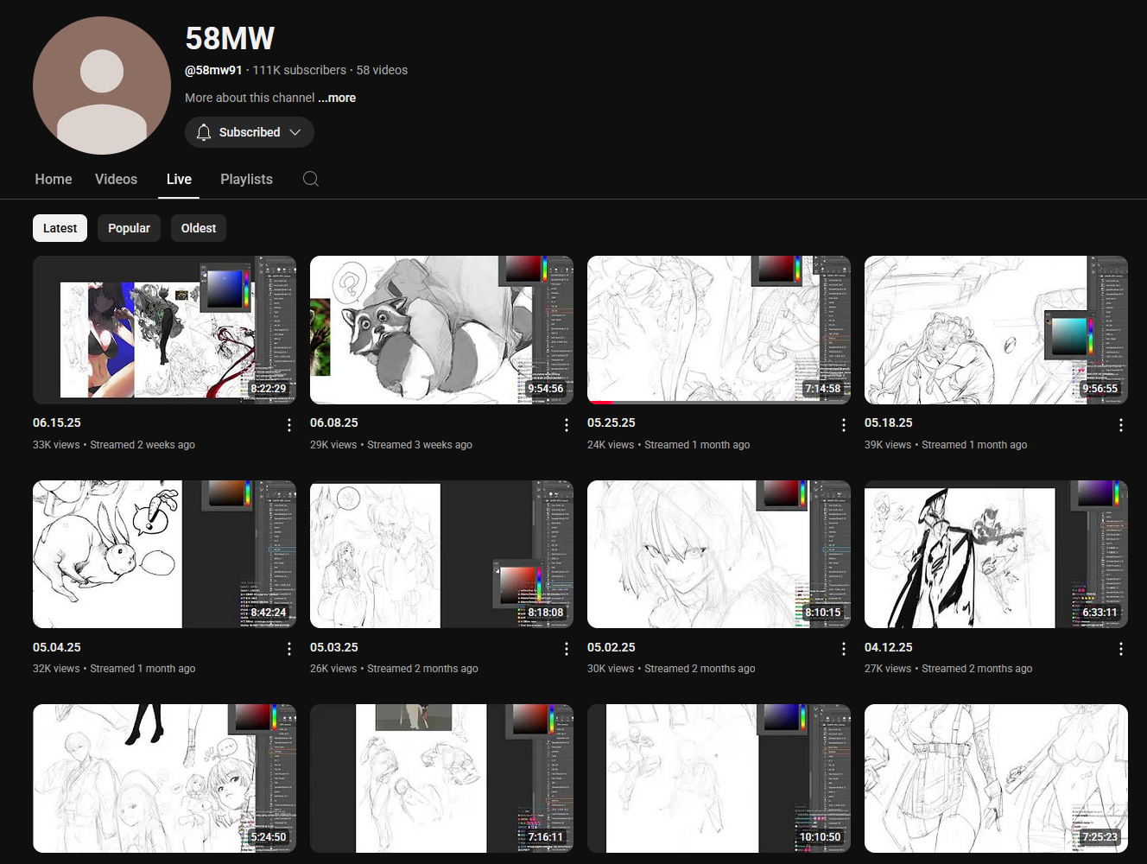Open the 06.15.25 stream title
The height and width of the screenshot is (864, 1147).
pos(57,422)
